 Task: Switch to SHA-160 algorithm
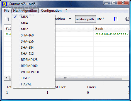click(33, 35)
